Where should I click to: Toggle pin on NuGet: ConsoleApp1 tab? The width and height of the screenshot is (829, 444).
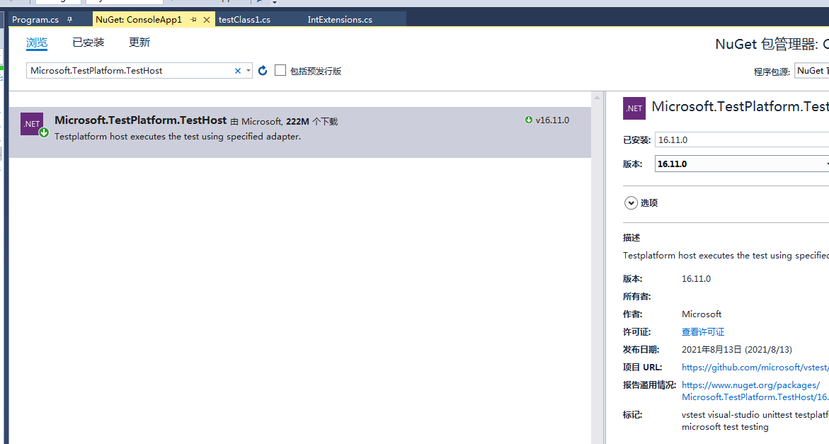(193, 20)
